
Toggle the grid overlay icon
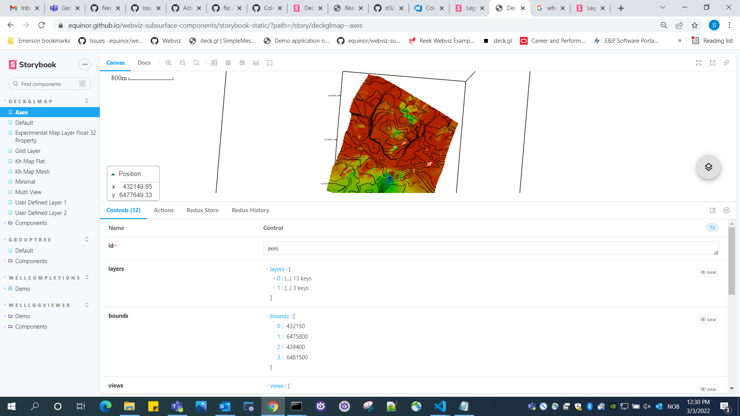click(x=228, y=63)
